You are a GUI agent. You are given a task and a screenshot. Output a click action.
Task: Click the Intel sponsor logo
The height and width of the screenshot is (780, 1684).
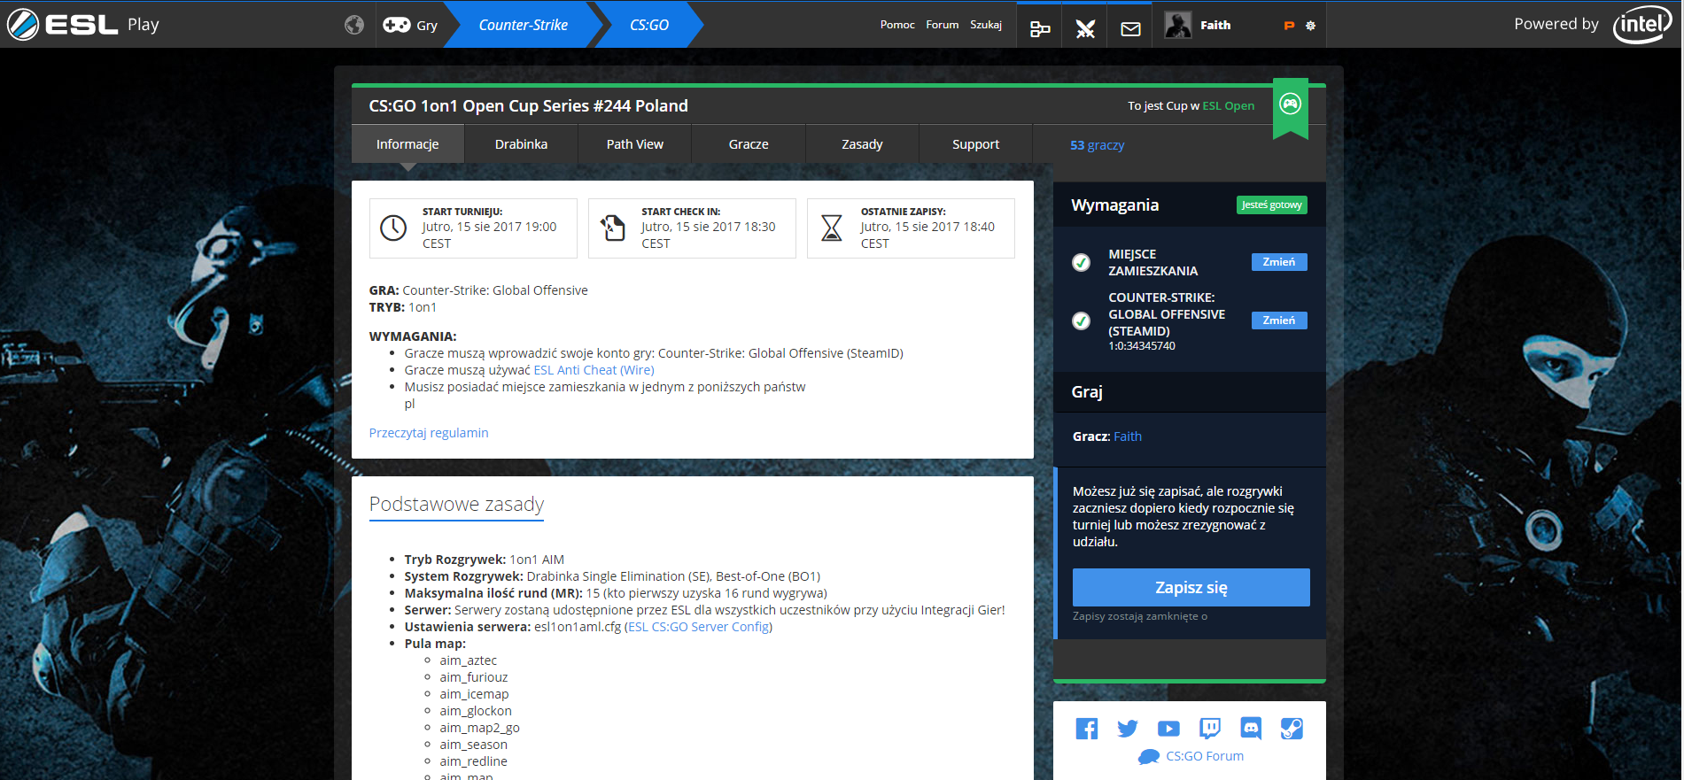click(1642, 24)
